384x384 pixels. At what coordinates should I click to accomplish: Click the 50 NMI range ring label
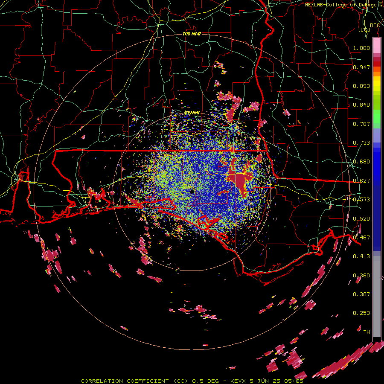(x=192, y=113)
